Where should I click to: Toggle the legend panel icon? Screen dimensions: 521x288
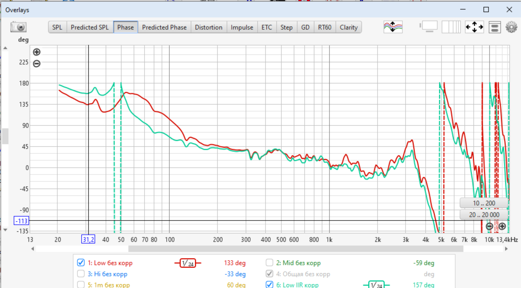[x=495, y=27]
